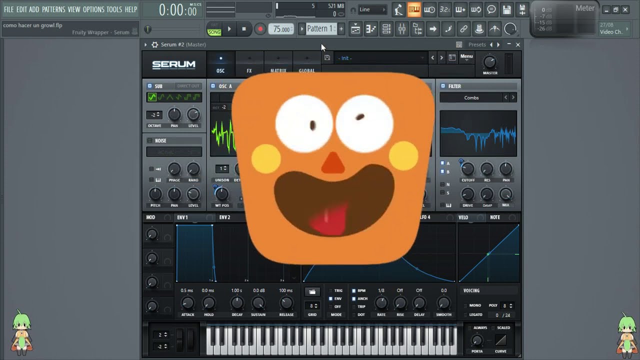
Task: Open the piano roll toolbar icon
Action: pyautogui.click(x=371, y=29)
